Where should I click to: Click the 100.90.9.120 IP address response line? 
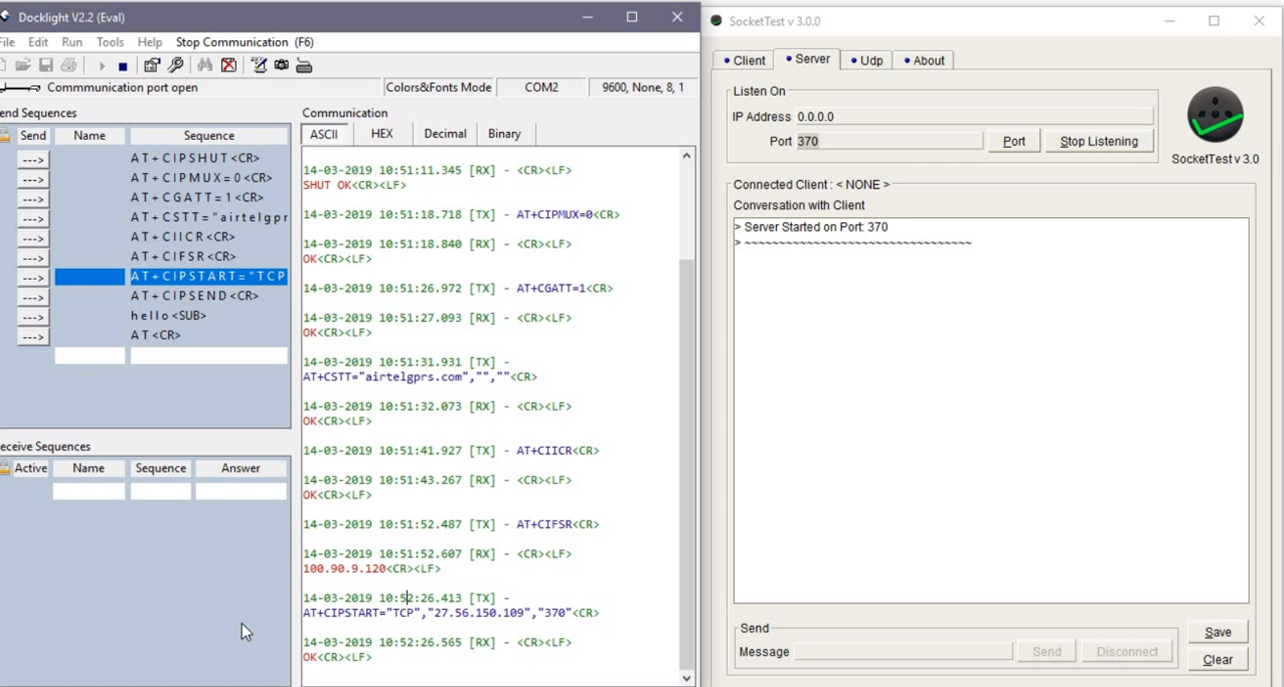(x=372, y=569)
